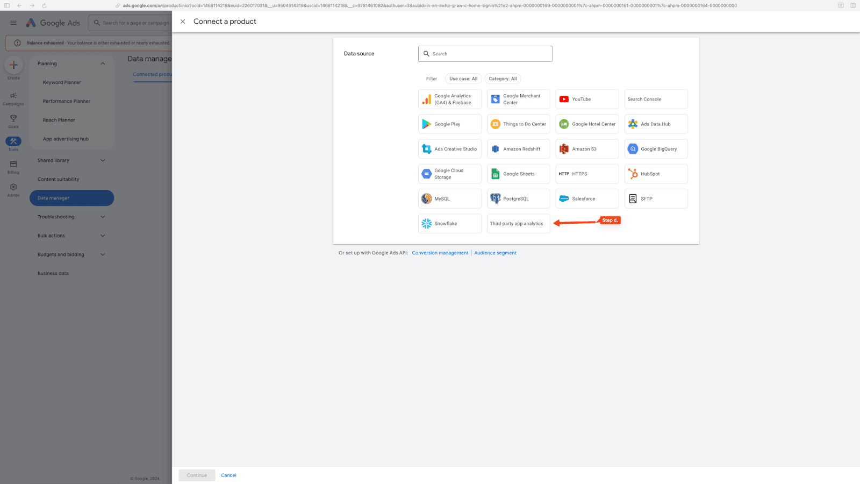860x484 pixels.
Task: Click the Continue button
Action: coord(197,475)
